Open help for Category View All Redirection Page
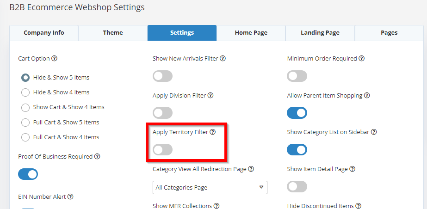 click(x=251, y=169)
